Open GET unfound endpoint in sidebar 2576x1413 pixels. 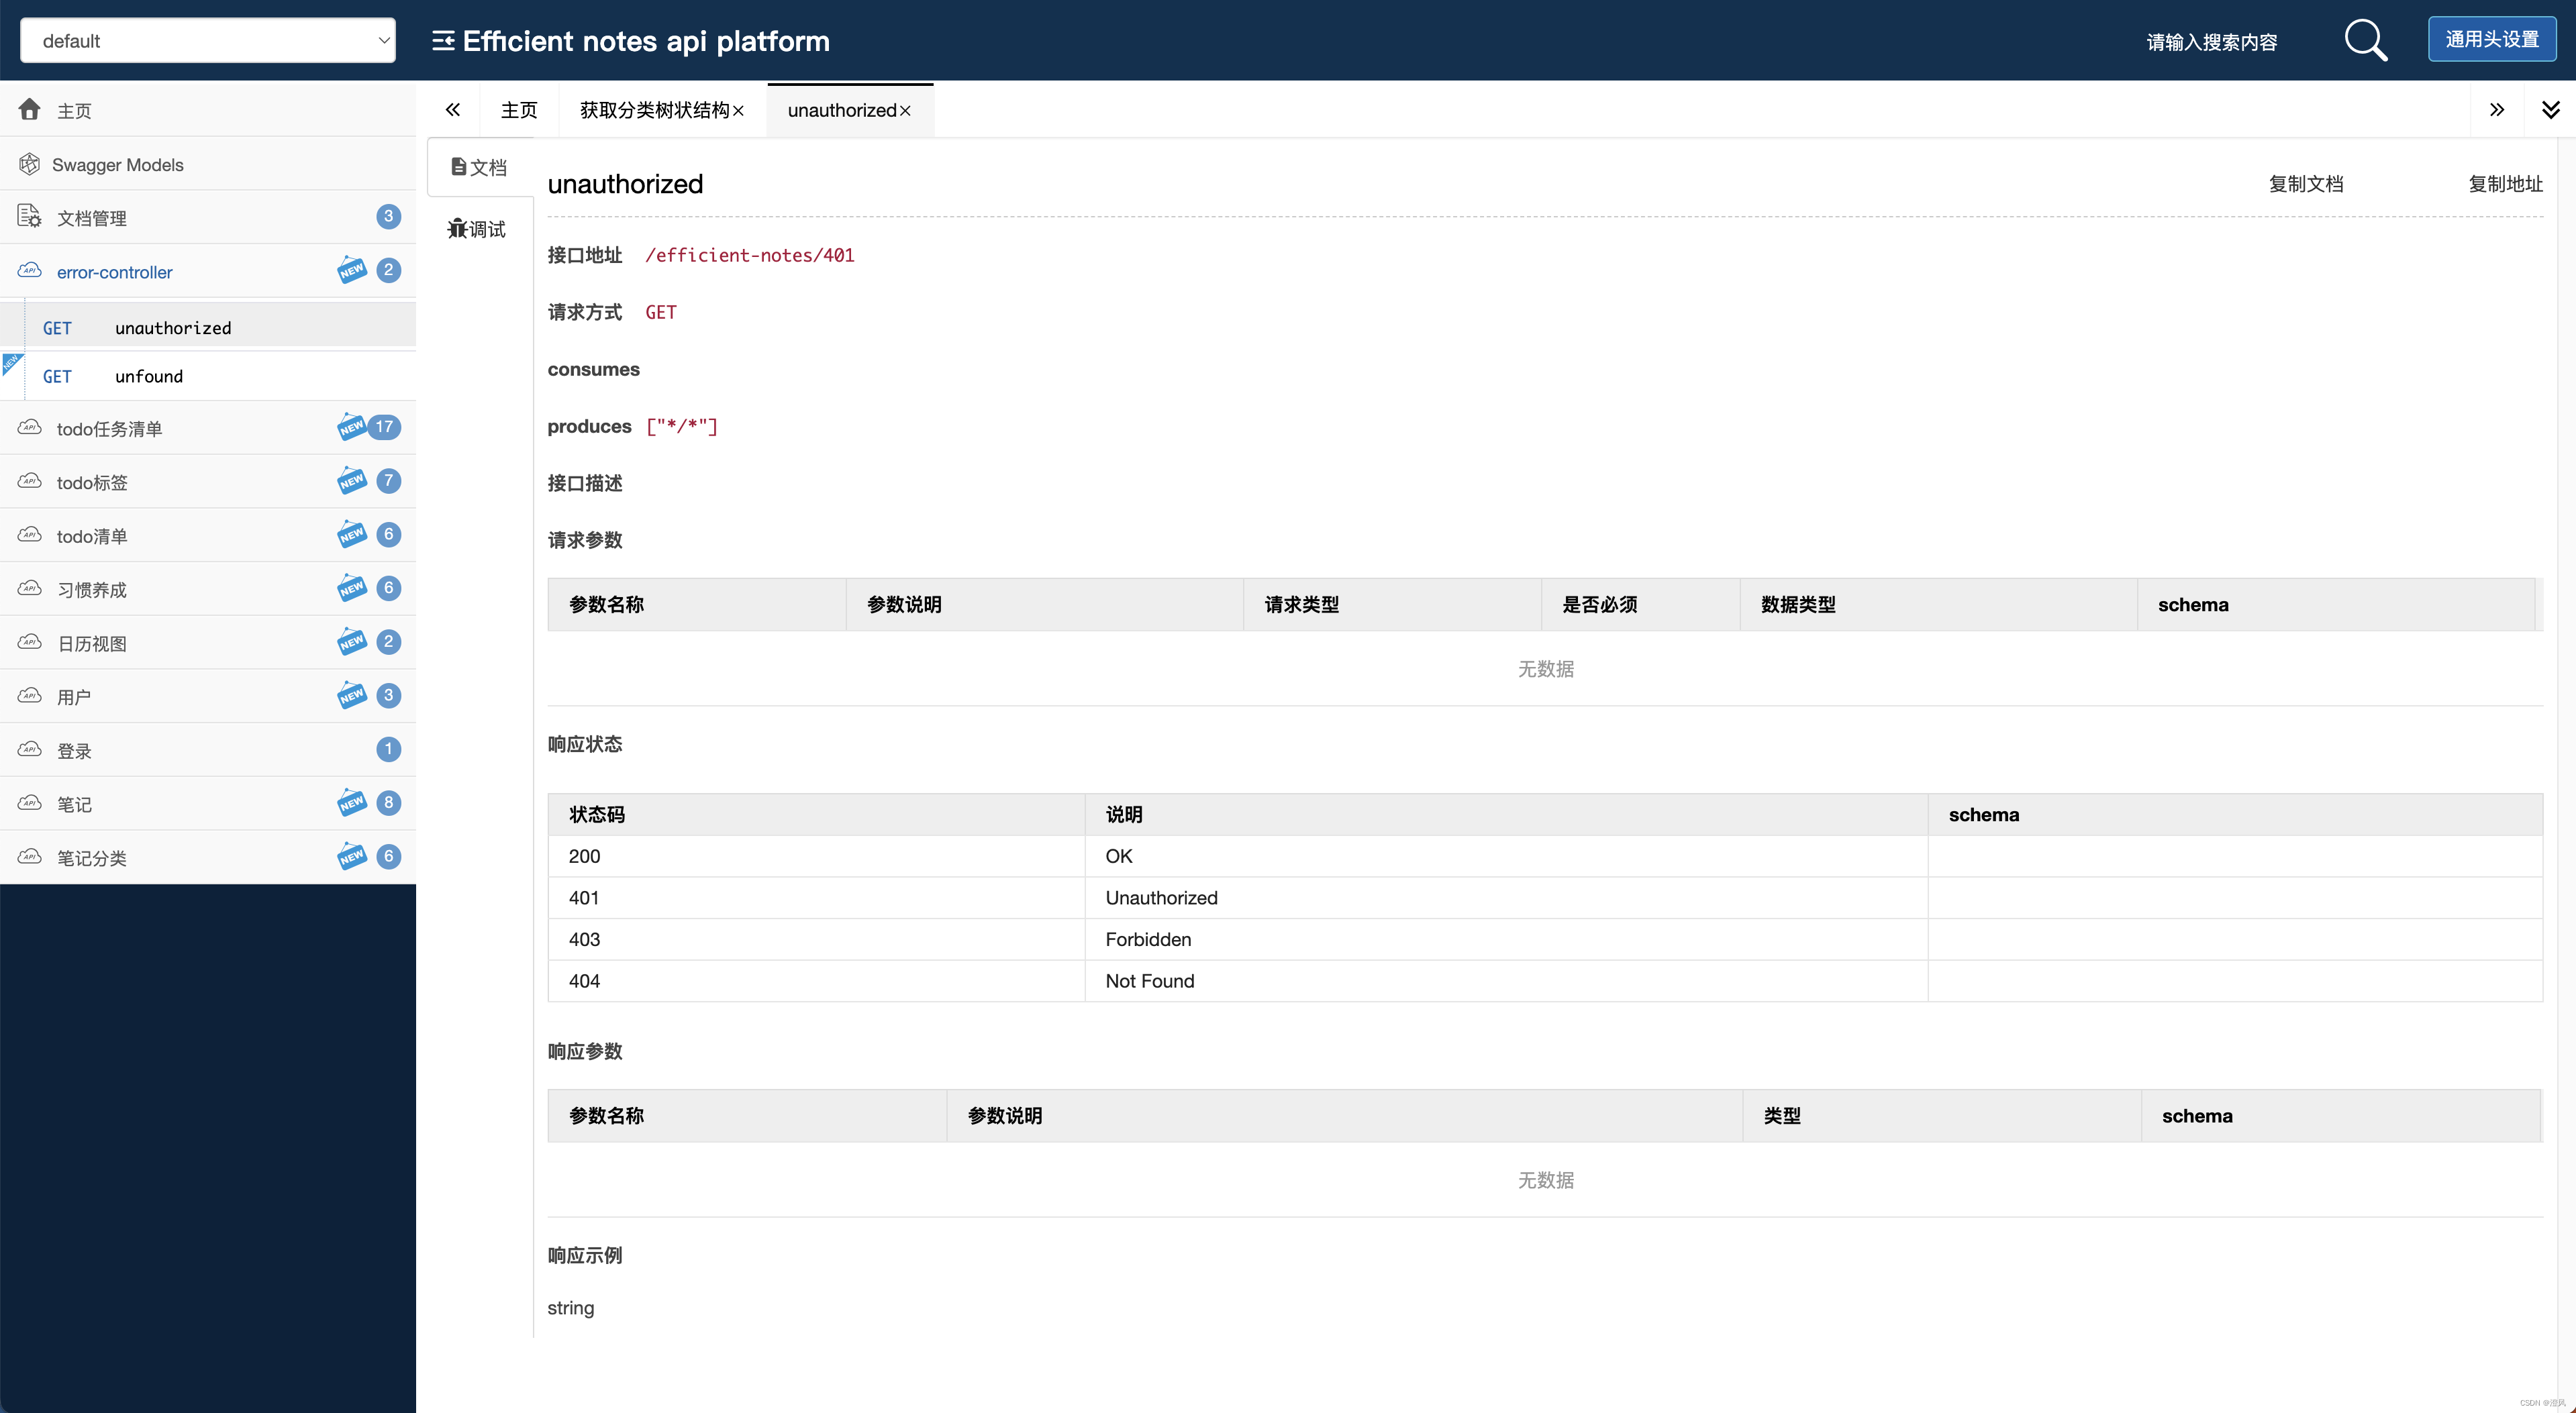[x=208, y=376]
